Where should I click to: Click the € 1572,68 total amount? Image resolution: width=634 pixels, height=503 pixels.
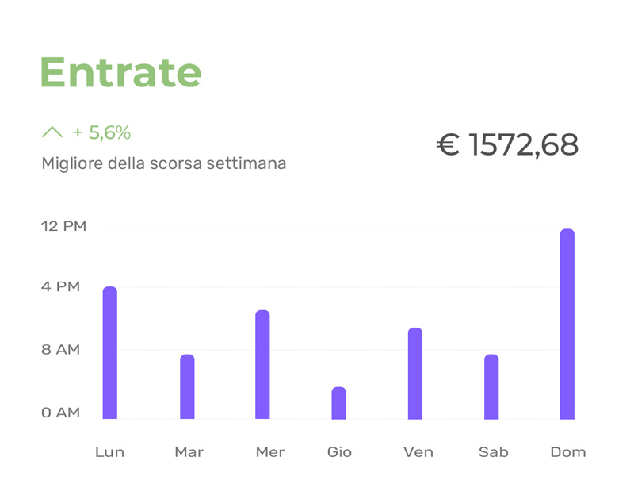tap(507, 144)
